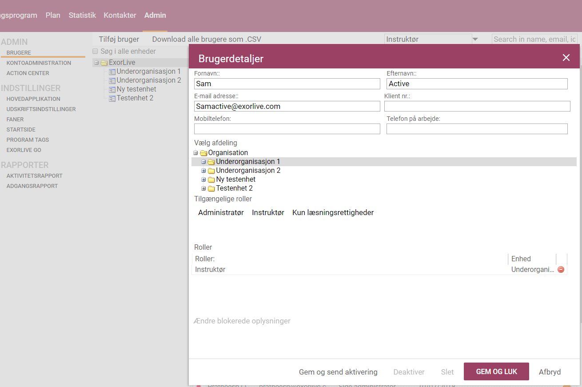Click the Underorganisasjon 2 folder icon in dialog
Image resolution: width=582 pixels, height=387 pixels.
(x=211, y=171)
